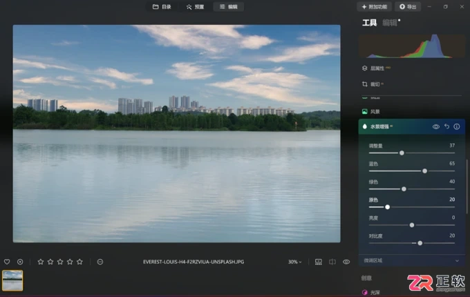Toggle the preview eye icon in toolbar
Viewport: 470px width, 297px height.
[346, 262]
